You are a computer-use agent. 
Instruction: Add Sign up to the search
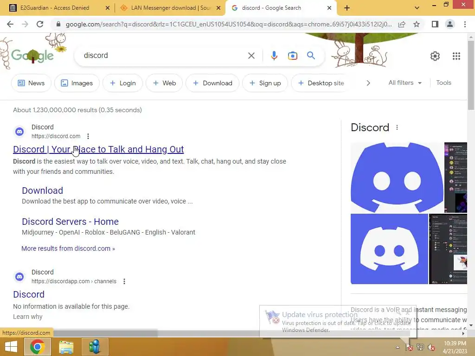coord(265,83)
